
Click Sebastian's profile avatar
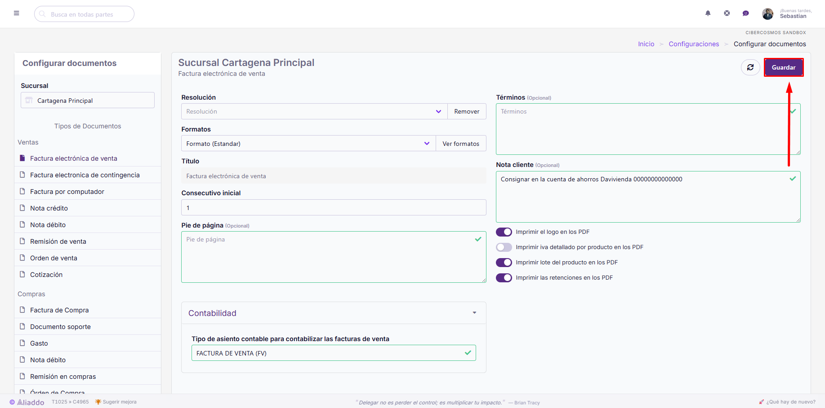click(x=767, y=14)
